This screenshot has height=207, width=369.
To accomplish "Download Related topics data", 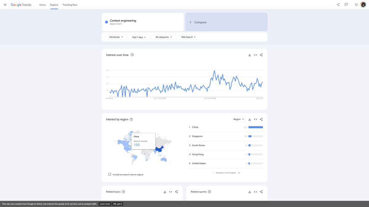I will click(x=165, y=192).
